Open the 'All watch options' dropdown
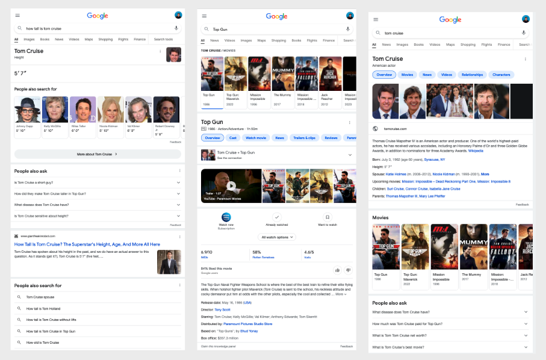 pyautogui.click(x=277, y=237)
